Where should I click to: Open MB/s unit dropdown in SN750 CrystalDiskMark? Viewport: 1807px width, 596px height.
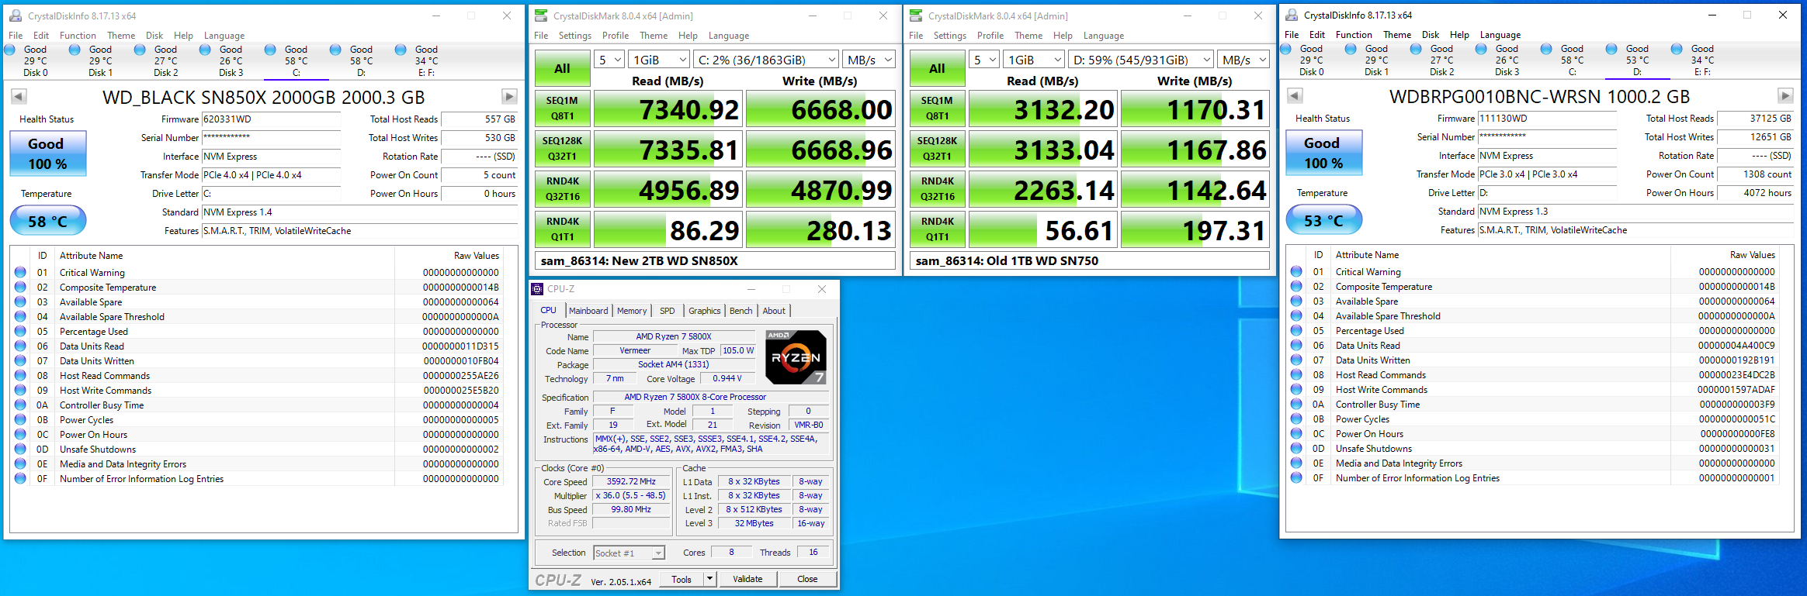(1243, 60)
